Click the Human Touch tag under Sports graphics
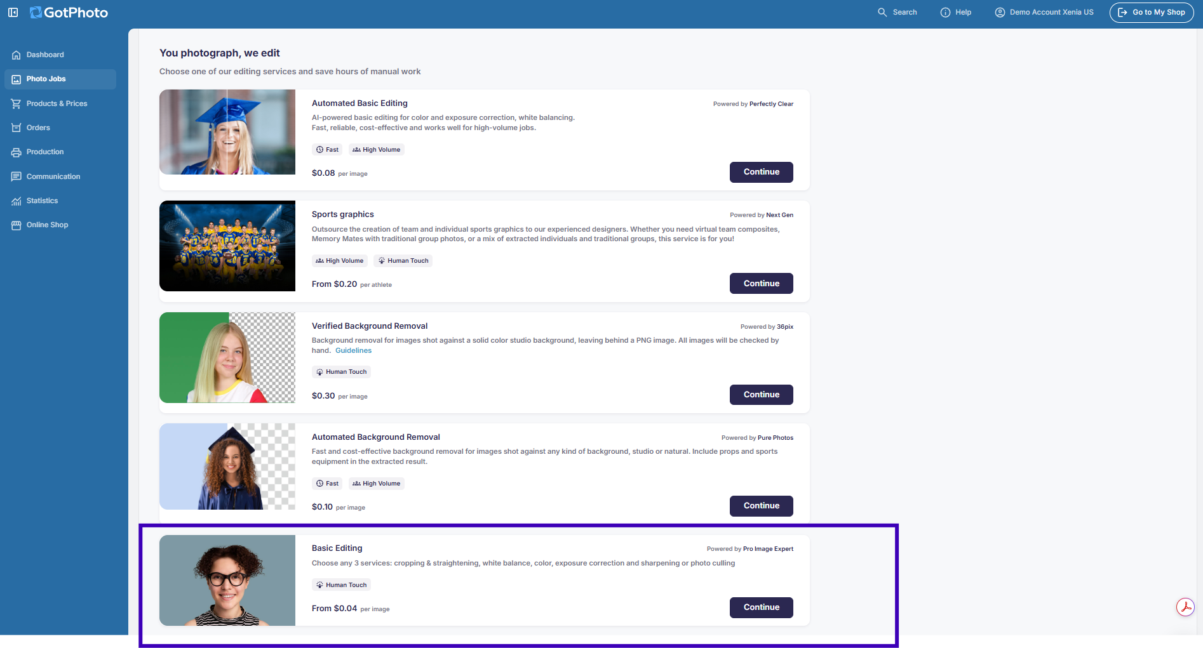The width and height of the screenshot is (1203, 648). coord(403,261)
